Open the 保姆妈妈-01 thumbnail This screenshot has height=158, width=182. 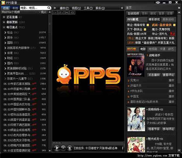(x=136, y=119)
